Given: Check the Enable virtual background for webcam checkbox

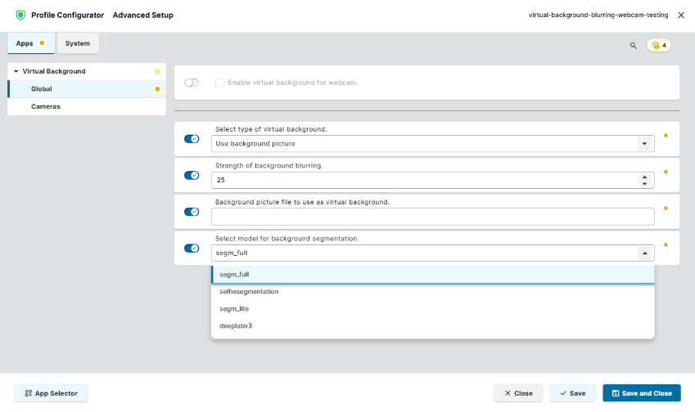Looking at the screenshot, I should [219, 83].
